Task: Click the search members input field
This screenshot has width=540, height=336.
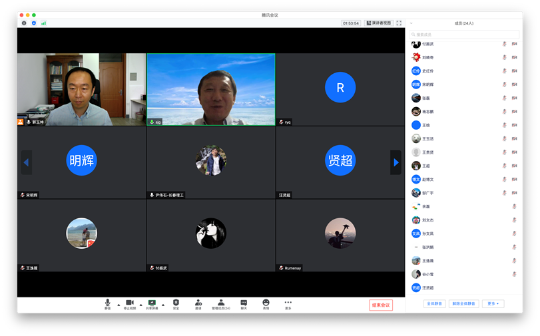Action: (454, 34)
